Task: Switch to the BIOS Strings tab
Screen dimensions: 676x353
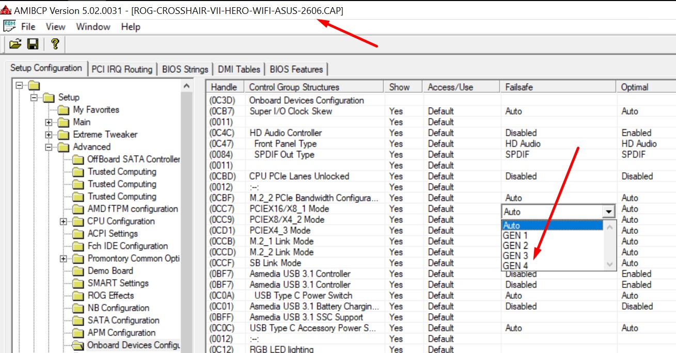Action: click(185, 69)
